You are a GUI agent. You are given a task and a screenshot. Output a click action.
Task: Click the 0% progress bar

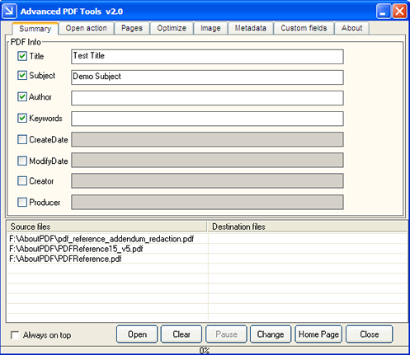click(x=205, y=350)
